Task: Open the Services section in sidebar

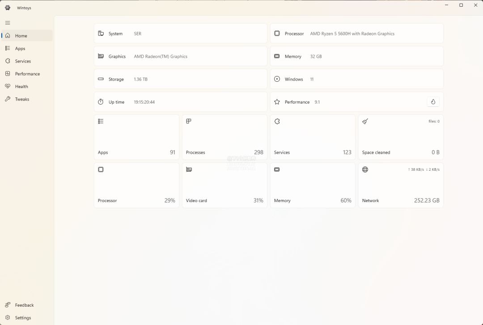Action: (27, 61)
